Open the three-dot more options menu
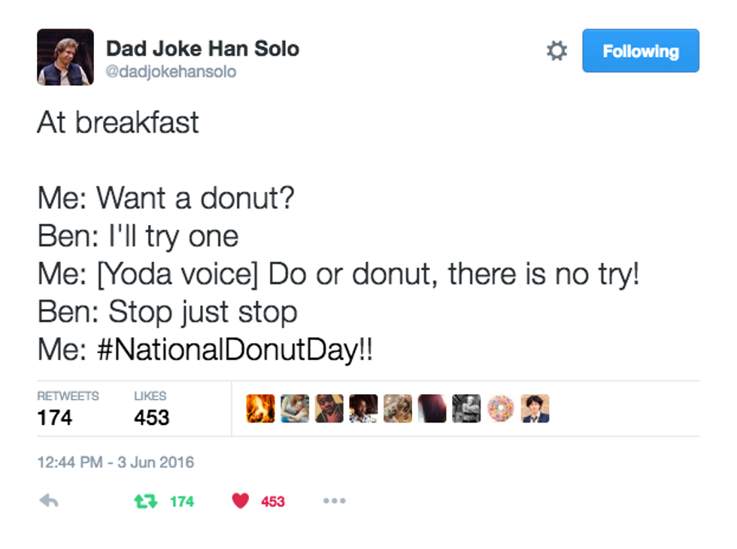The width and height of the screenshot is (737, 549). point(334,501)
